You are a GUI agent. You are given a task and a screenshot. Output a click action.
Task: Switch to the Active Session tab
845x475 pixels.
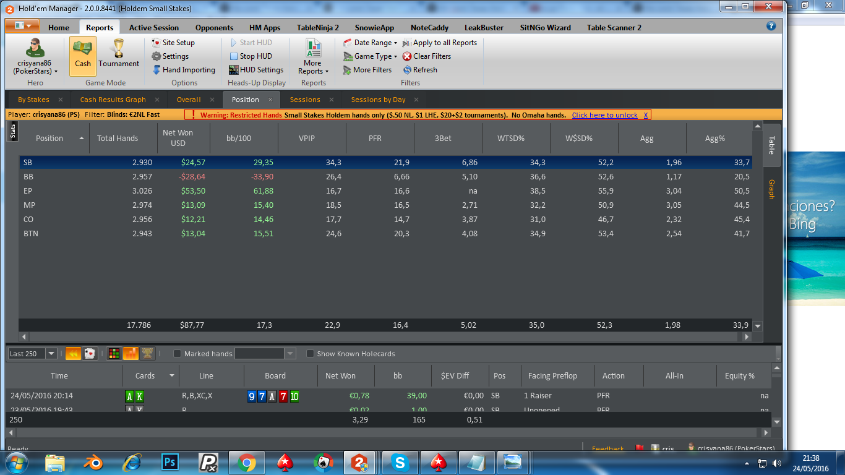[154, 27]
